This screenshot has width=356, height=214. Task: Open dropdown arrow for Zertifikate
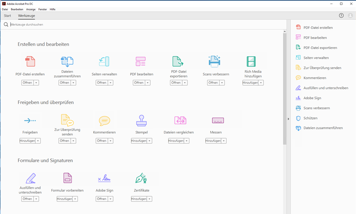click(x=150, y=199)
